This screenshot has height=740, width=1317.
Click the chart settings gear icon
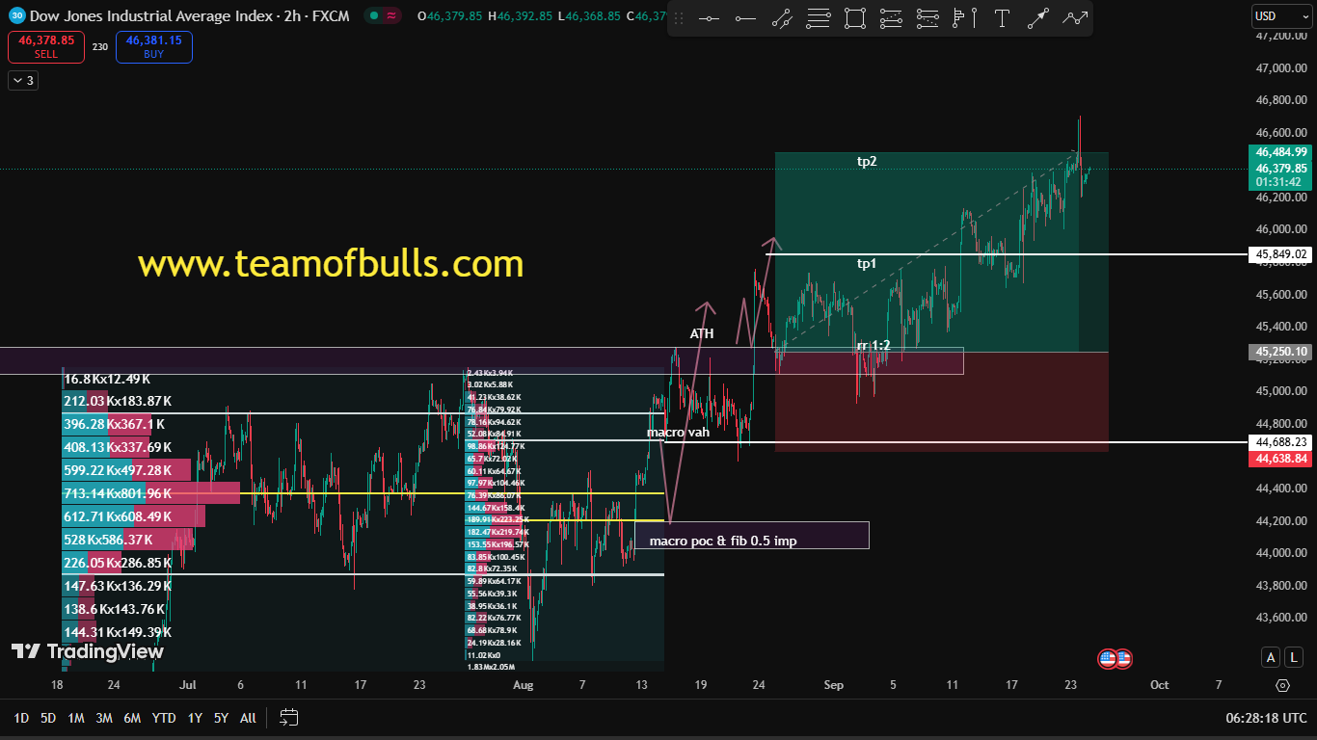coord(1282,685)
